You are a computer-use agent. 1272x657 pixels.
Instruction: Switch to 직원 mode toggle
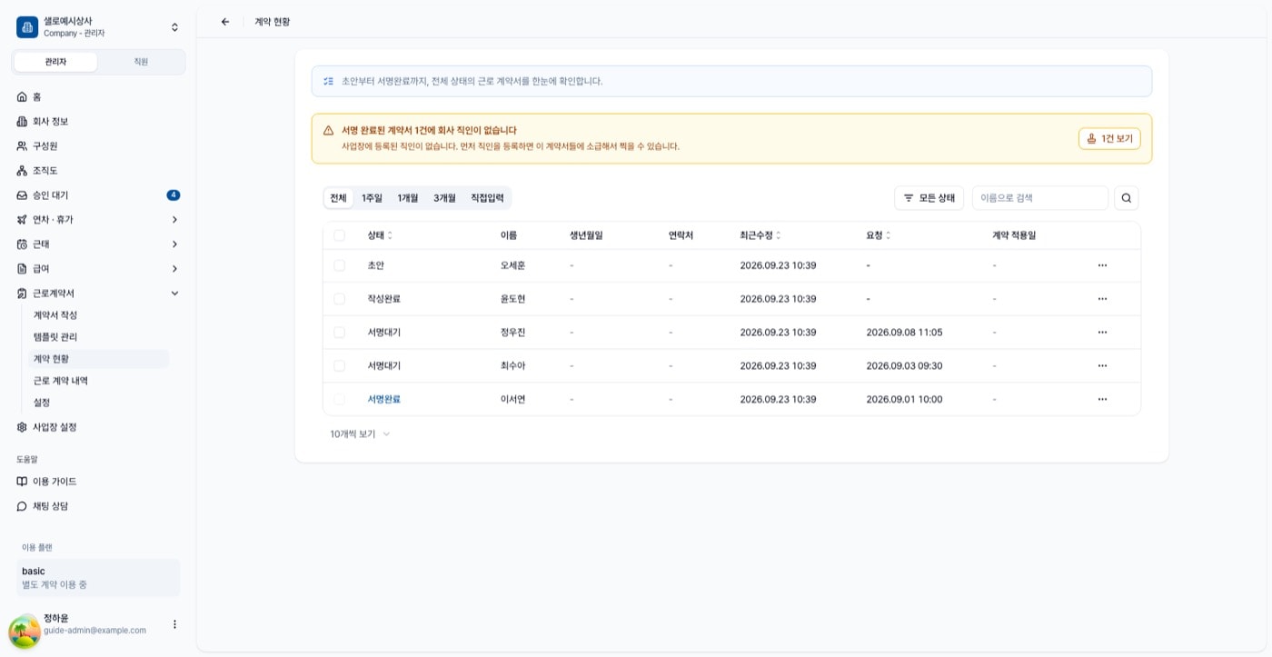[141, 62]
